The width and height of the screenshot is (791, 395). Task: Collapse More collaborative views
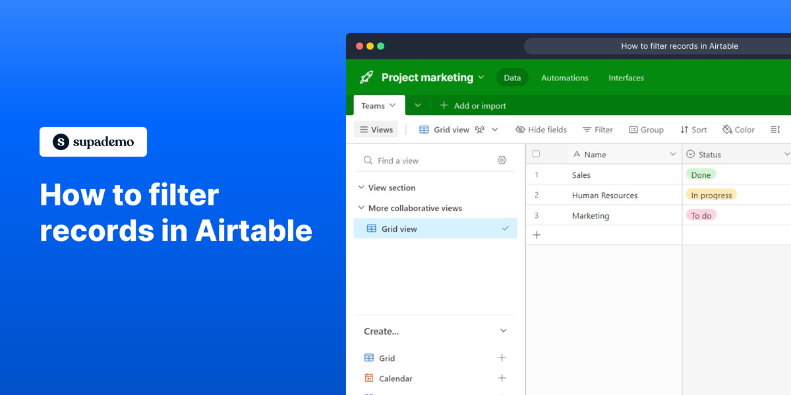coord(361,208)
